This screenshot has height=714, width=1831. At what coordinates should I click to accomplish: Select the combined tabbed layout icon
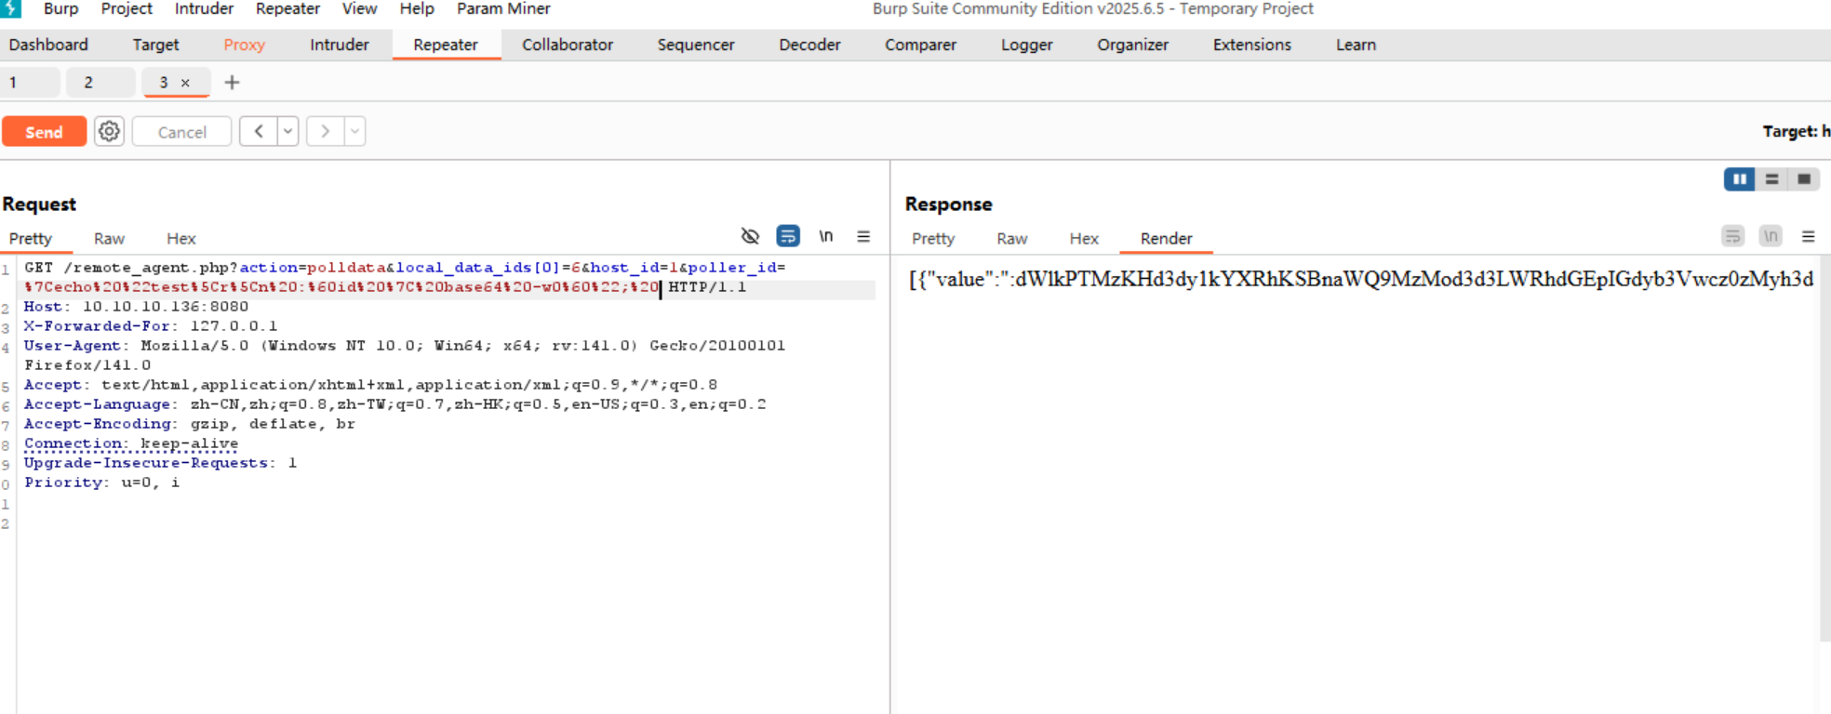click(x=1804, y=178)
